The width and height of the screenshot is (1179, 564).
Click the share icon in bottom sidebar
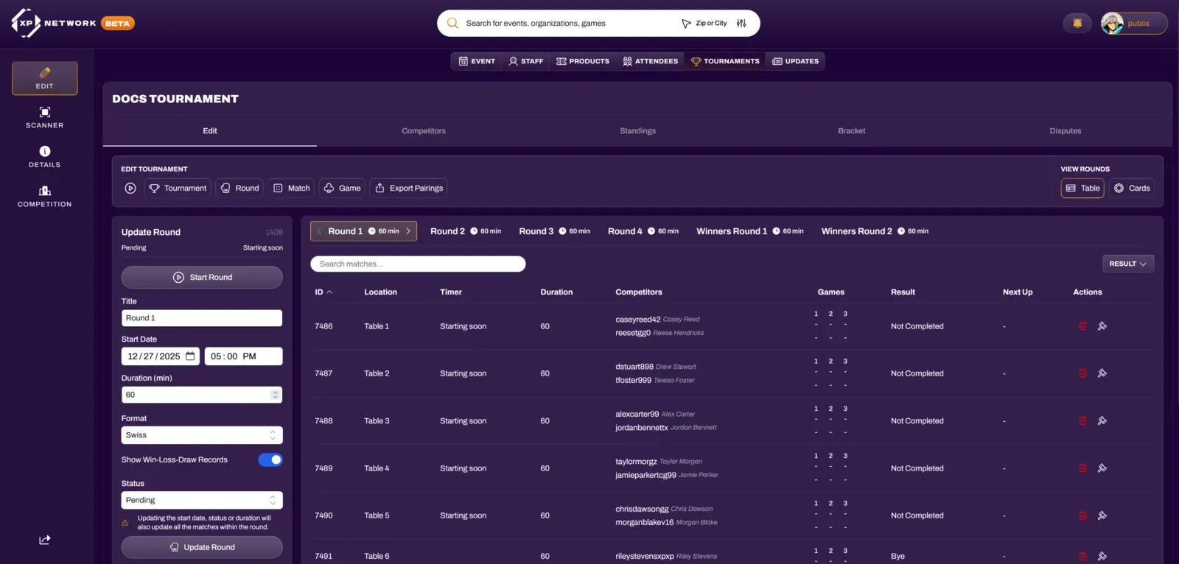44,540
